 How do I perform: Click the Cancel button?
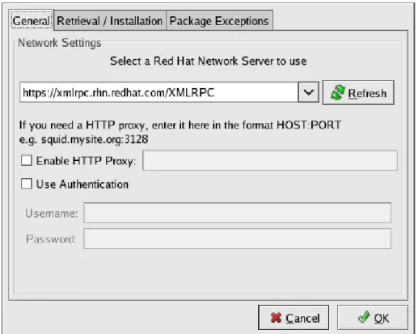coord(293,318)
